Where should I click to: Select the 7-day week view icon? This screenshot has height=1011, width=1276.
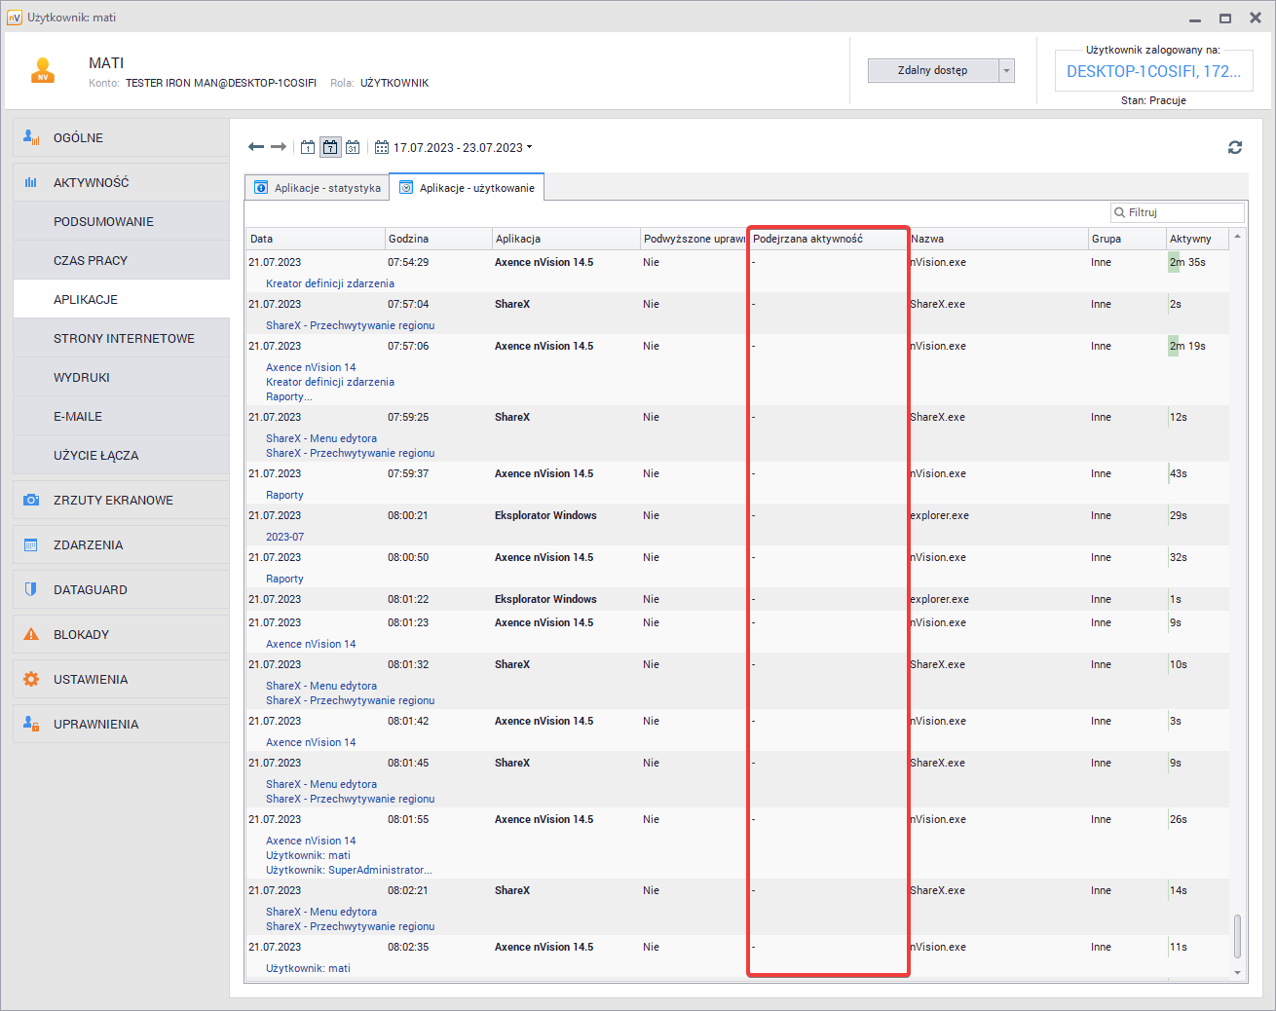click(330, 147)
